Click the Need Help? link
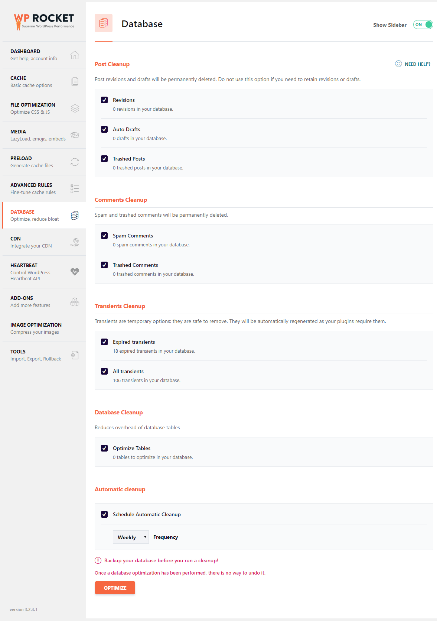The image size is (437, 621). click(x=417, y=64)
